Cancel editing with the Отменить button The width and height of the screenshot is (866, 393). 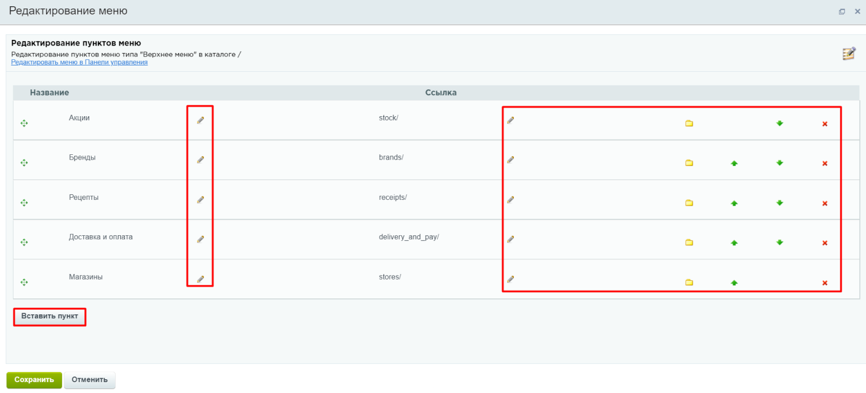click(89, 380)
